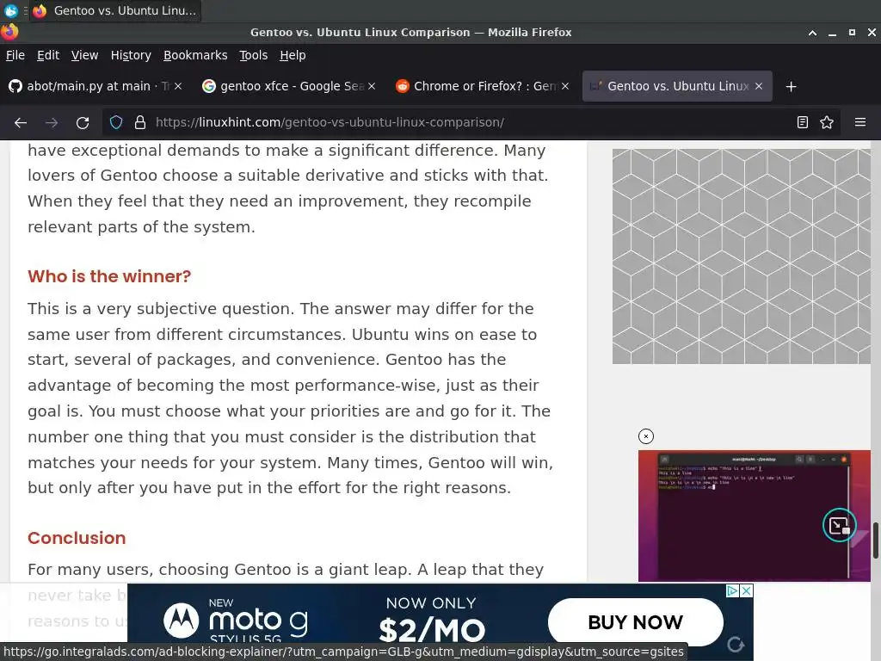Close the Chrome or Firefox Reddit tab
Image resolution: width=881 pixels, height=661 pixels.
pyautogui.click(x=565, y=86)
